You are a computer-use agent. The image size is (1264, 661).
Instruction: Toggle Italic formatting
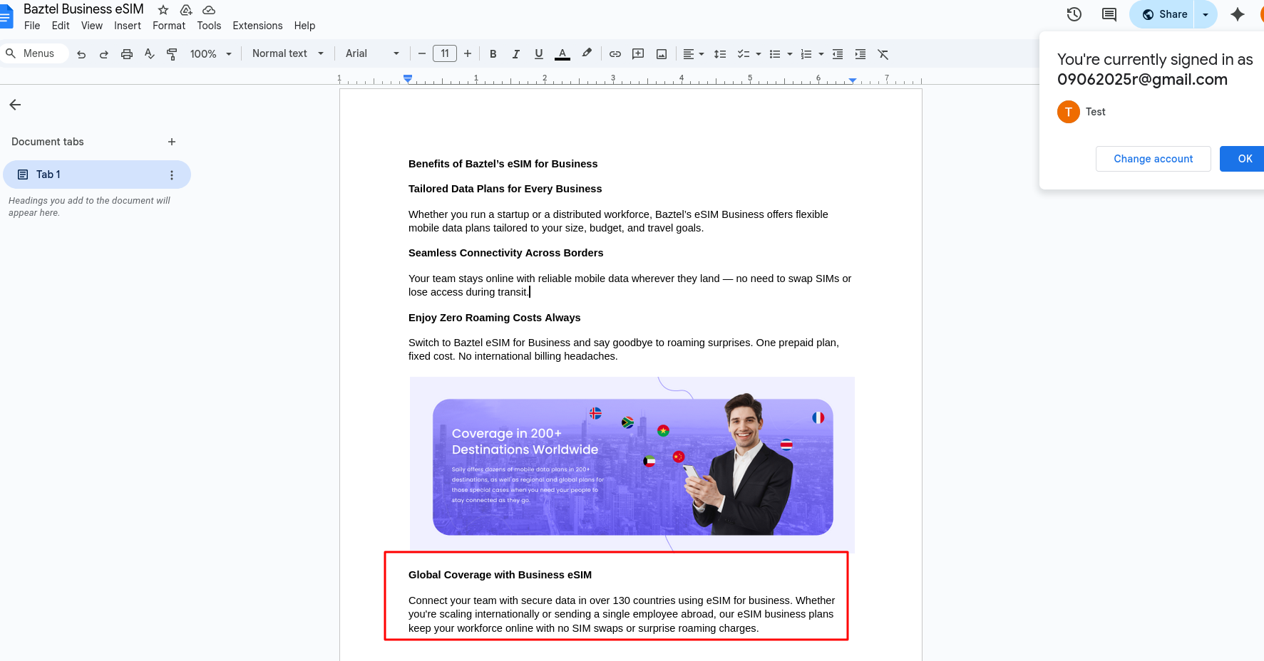[516, 54]
